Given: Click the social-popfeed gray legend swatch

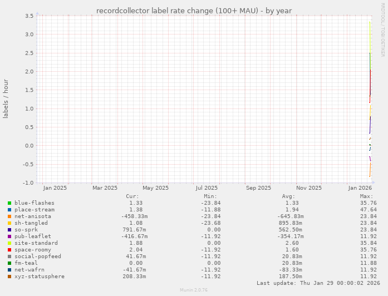Looking at the screenshot, I should 9,256.
